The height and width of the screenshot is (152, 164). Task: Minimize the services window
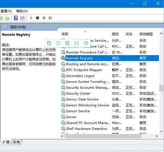(x=132, y=3)
